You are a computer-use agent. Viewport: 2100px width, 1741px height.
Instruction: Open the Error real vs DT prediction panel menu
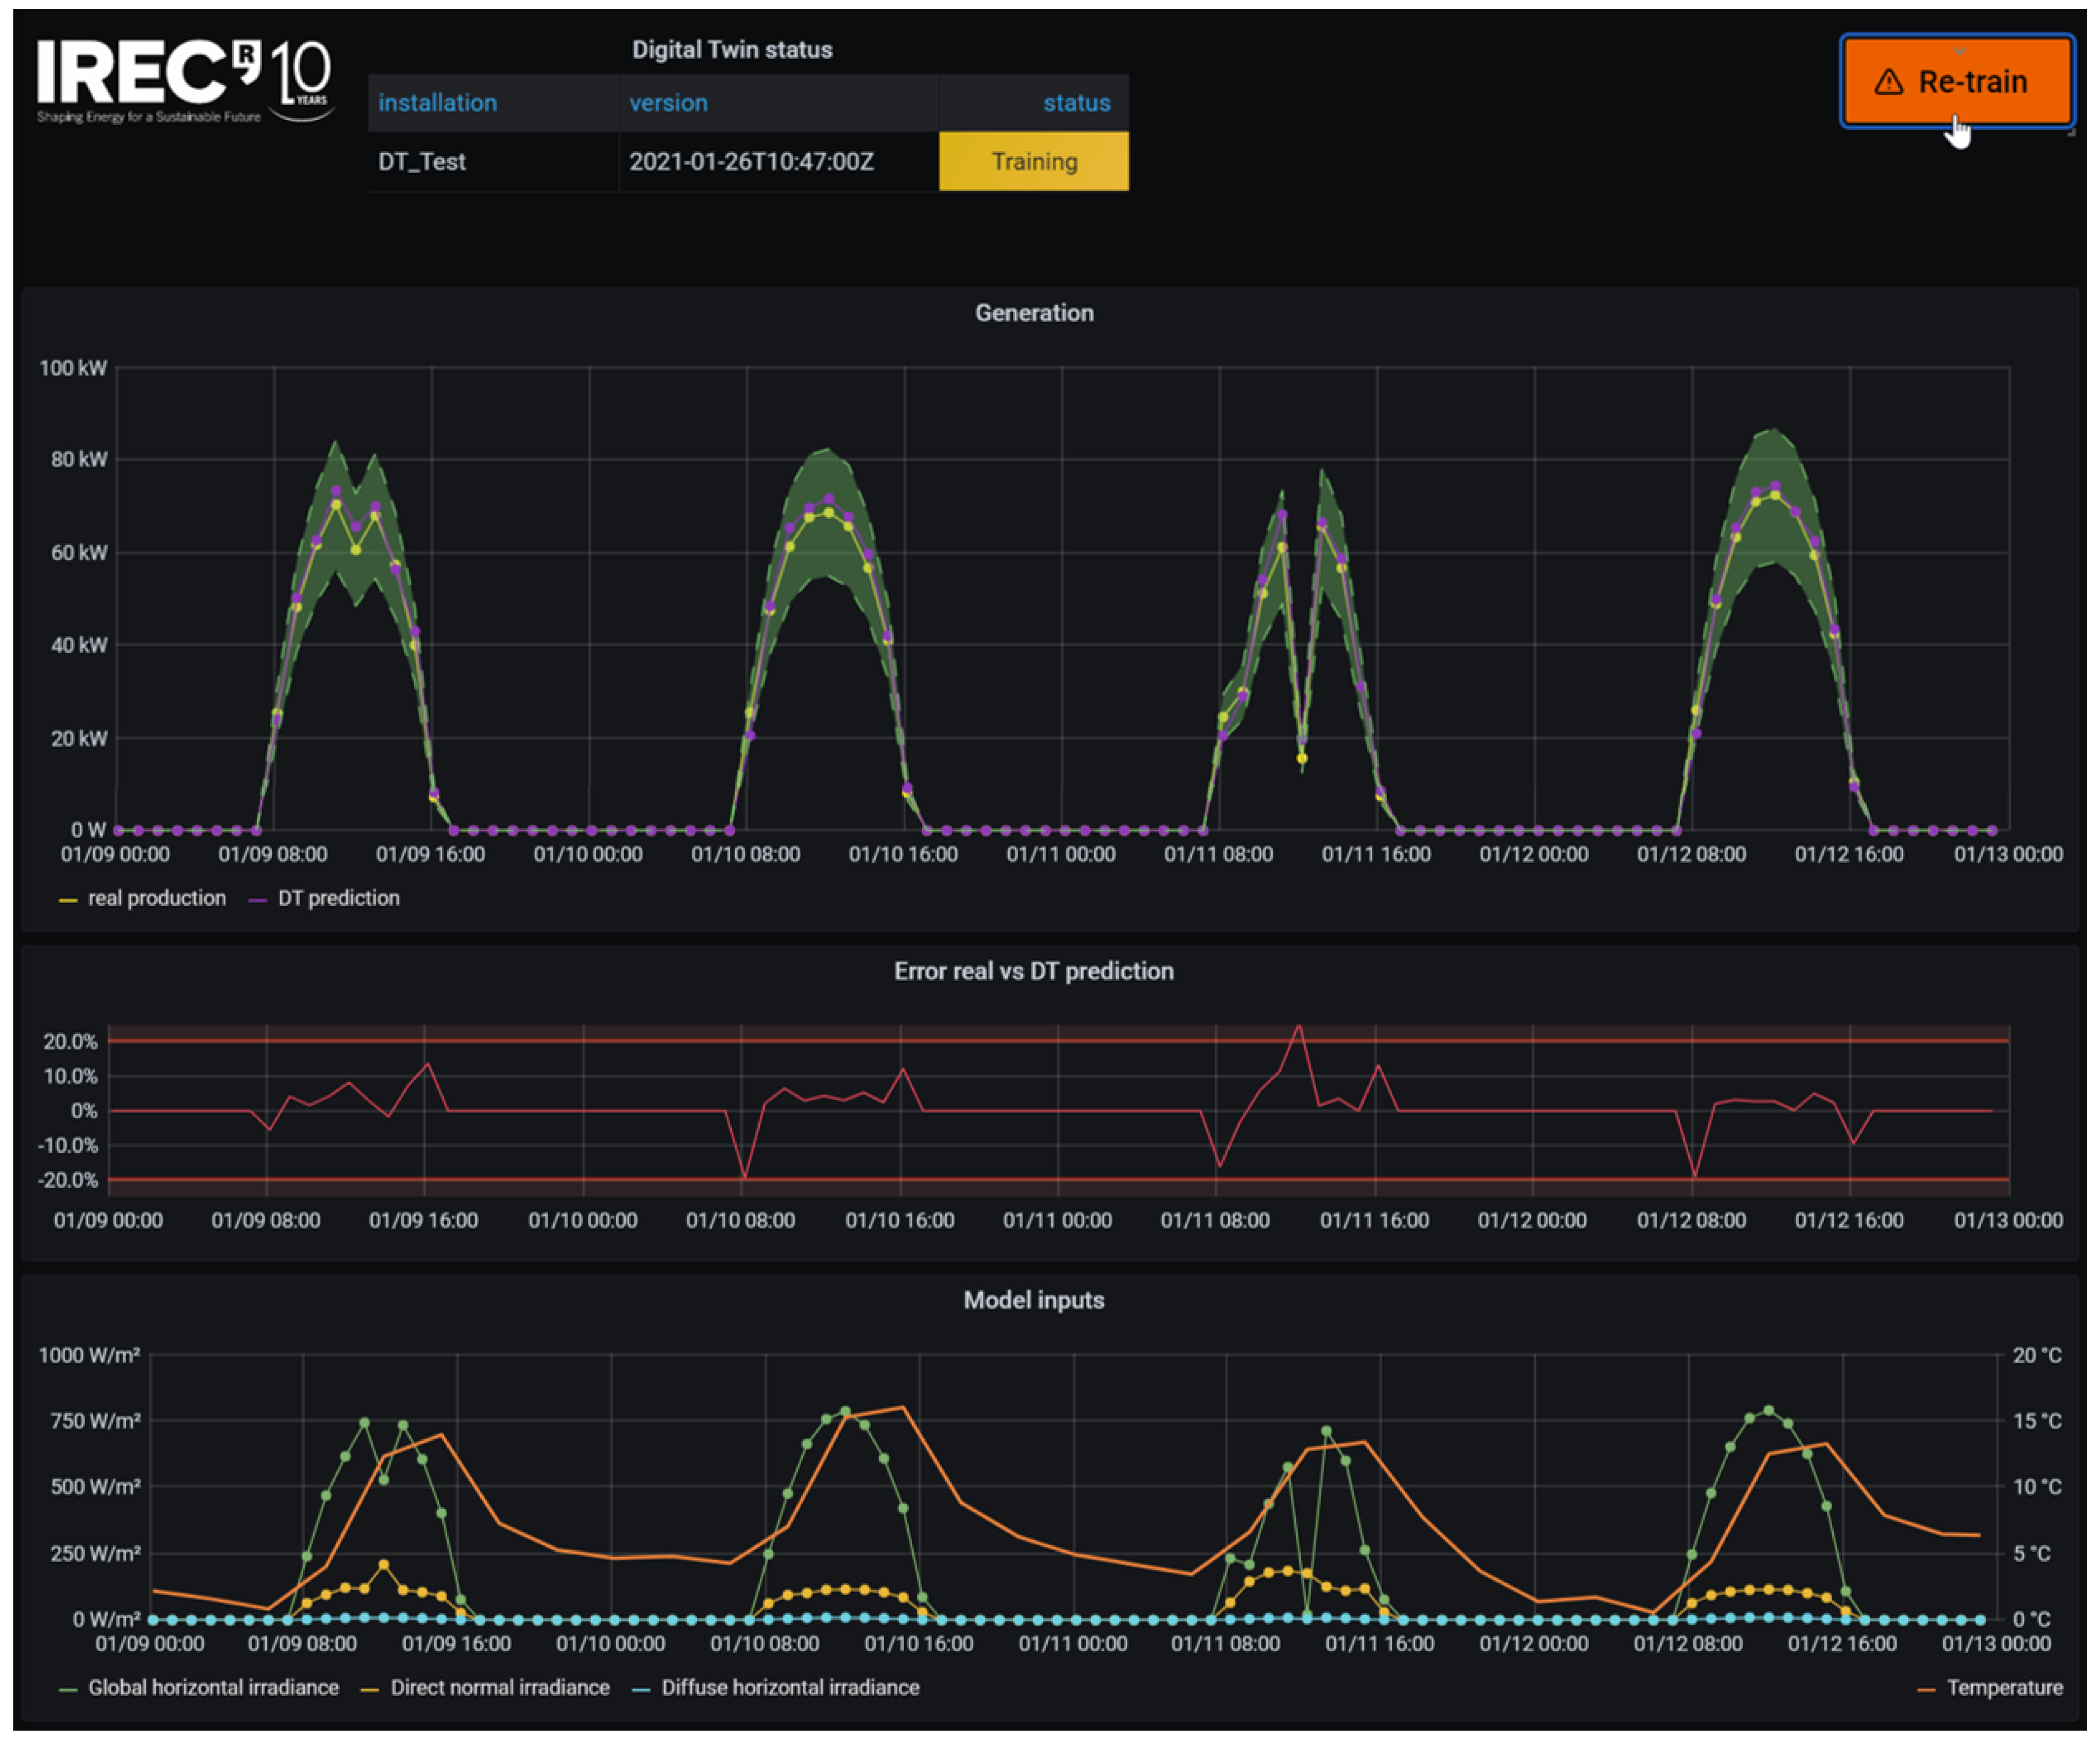click(x=1033, y=971)
